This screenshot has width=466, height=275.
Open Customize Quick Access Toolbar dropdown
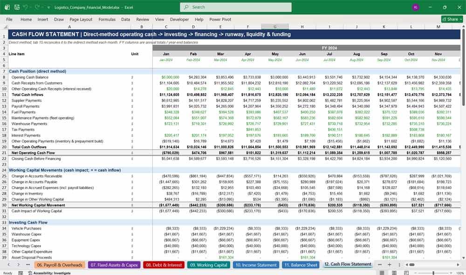(48, 7)
